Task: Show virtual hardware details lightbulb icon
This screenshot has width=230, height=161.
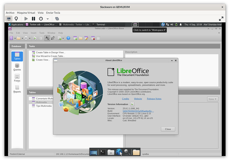Action: coord(16,19)
